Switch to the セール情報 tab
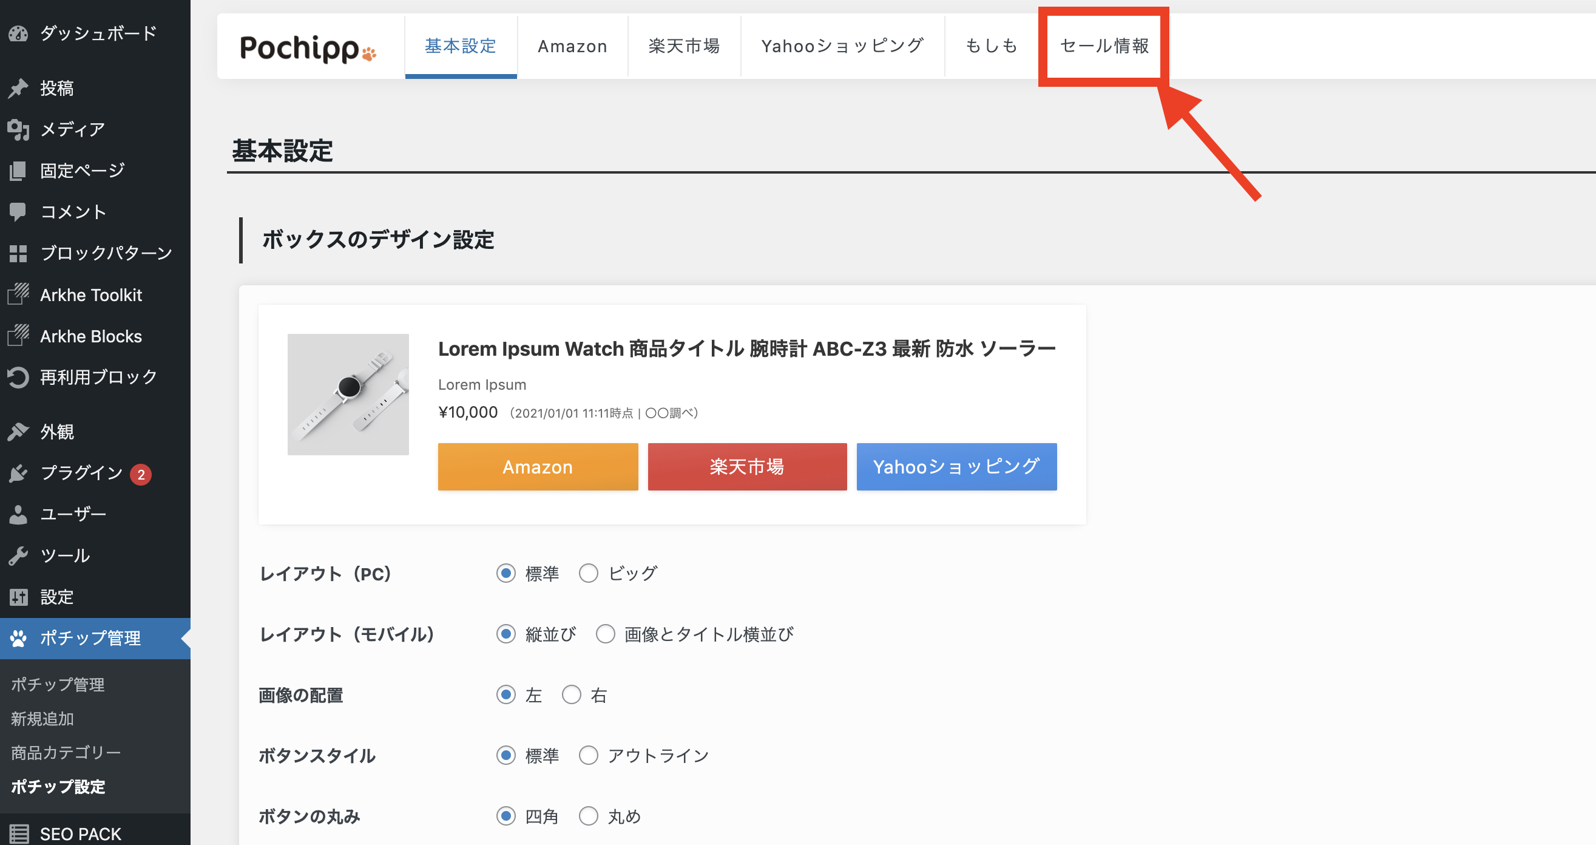Screen dimensions: 1596x845 pos(1104,47)
